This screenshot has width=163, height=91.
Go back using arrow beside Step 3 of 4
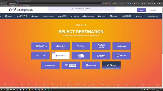tap(74, 25)
